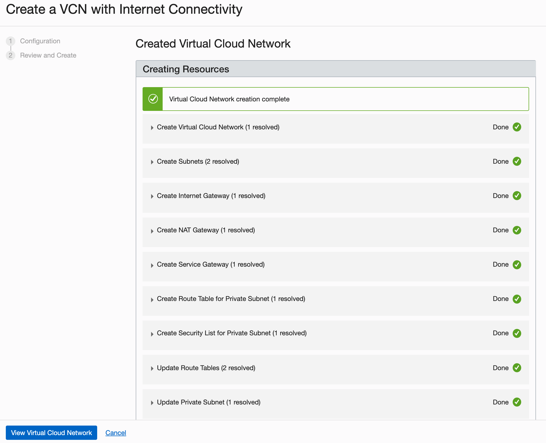Viewport: 546px width, 443px height.
Task: Click the Cancel link
Action: [x=116, y=433]
